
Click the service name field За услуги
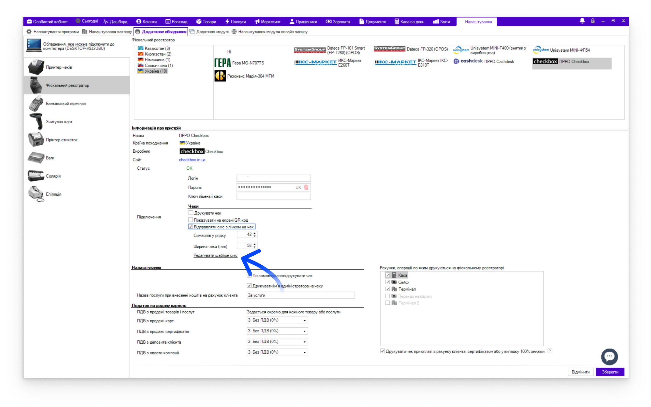point(301,295)
